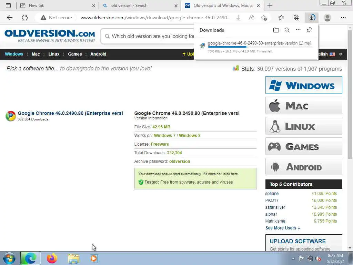Open Windows Start button
Viewport: 353px width, 265px height.
tap(9, 258)
